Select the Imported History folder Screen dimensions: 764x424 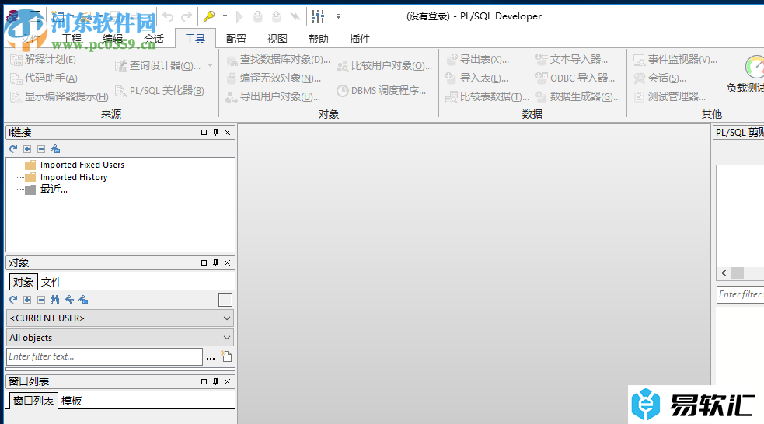[x=74, y=177]
